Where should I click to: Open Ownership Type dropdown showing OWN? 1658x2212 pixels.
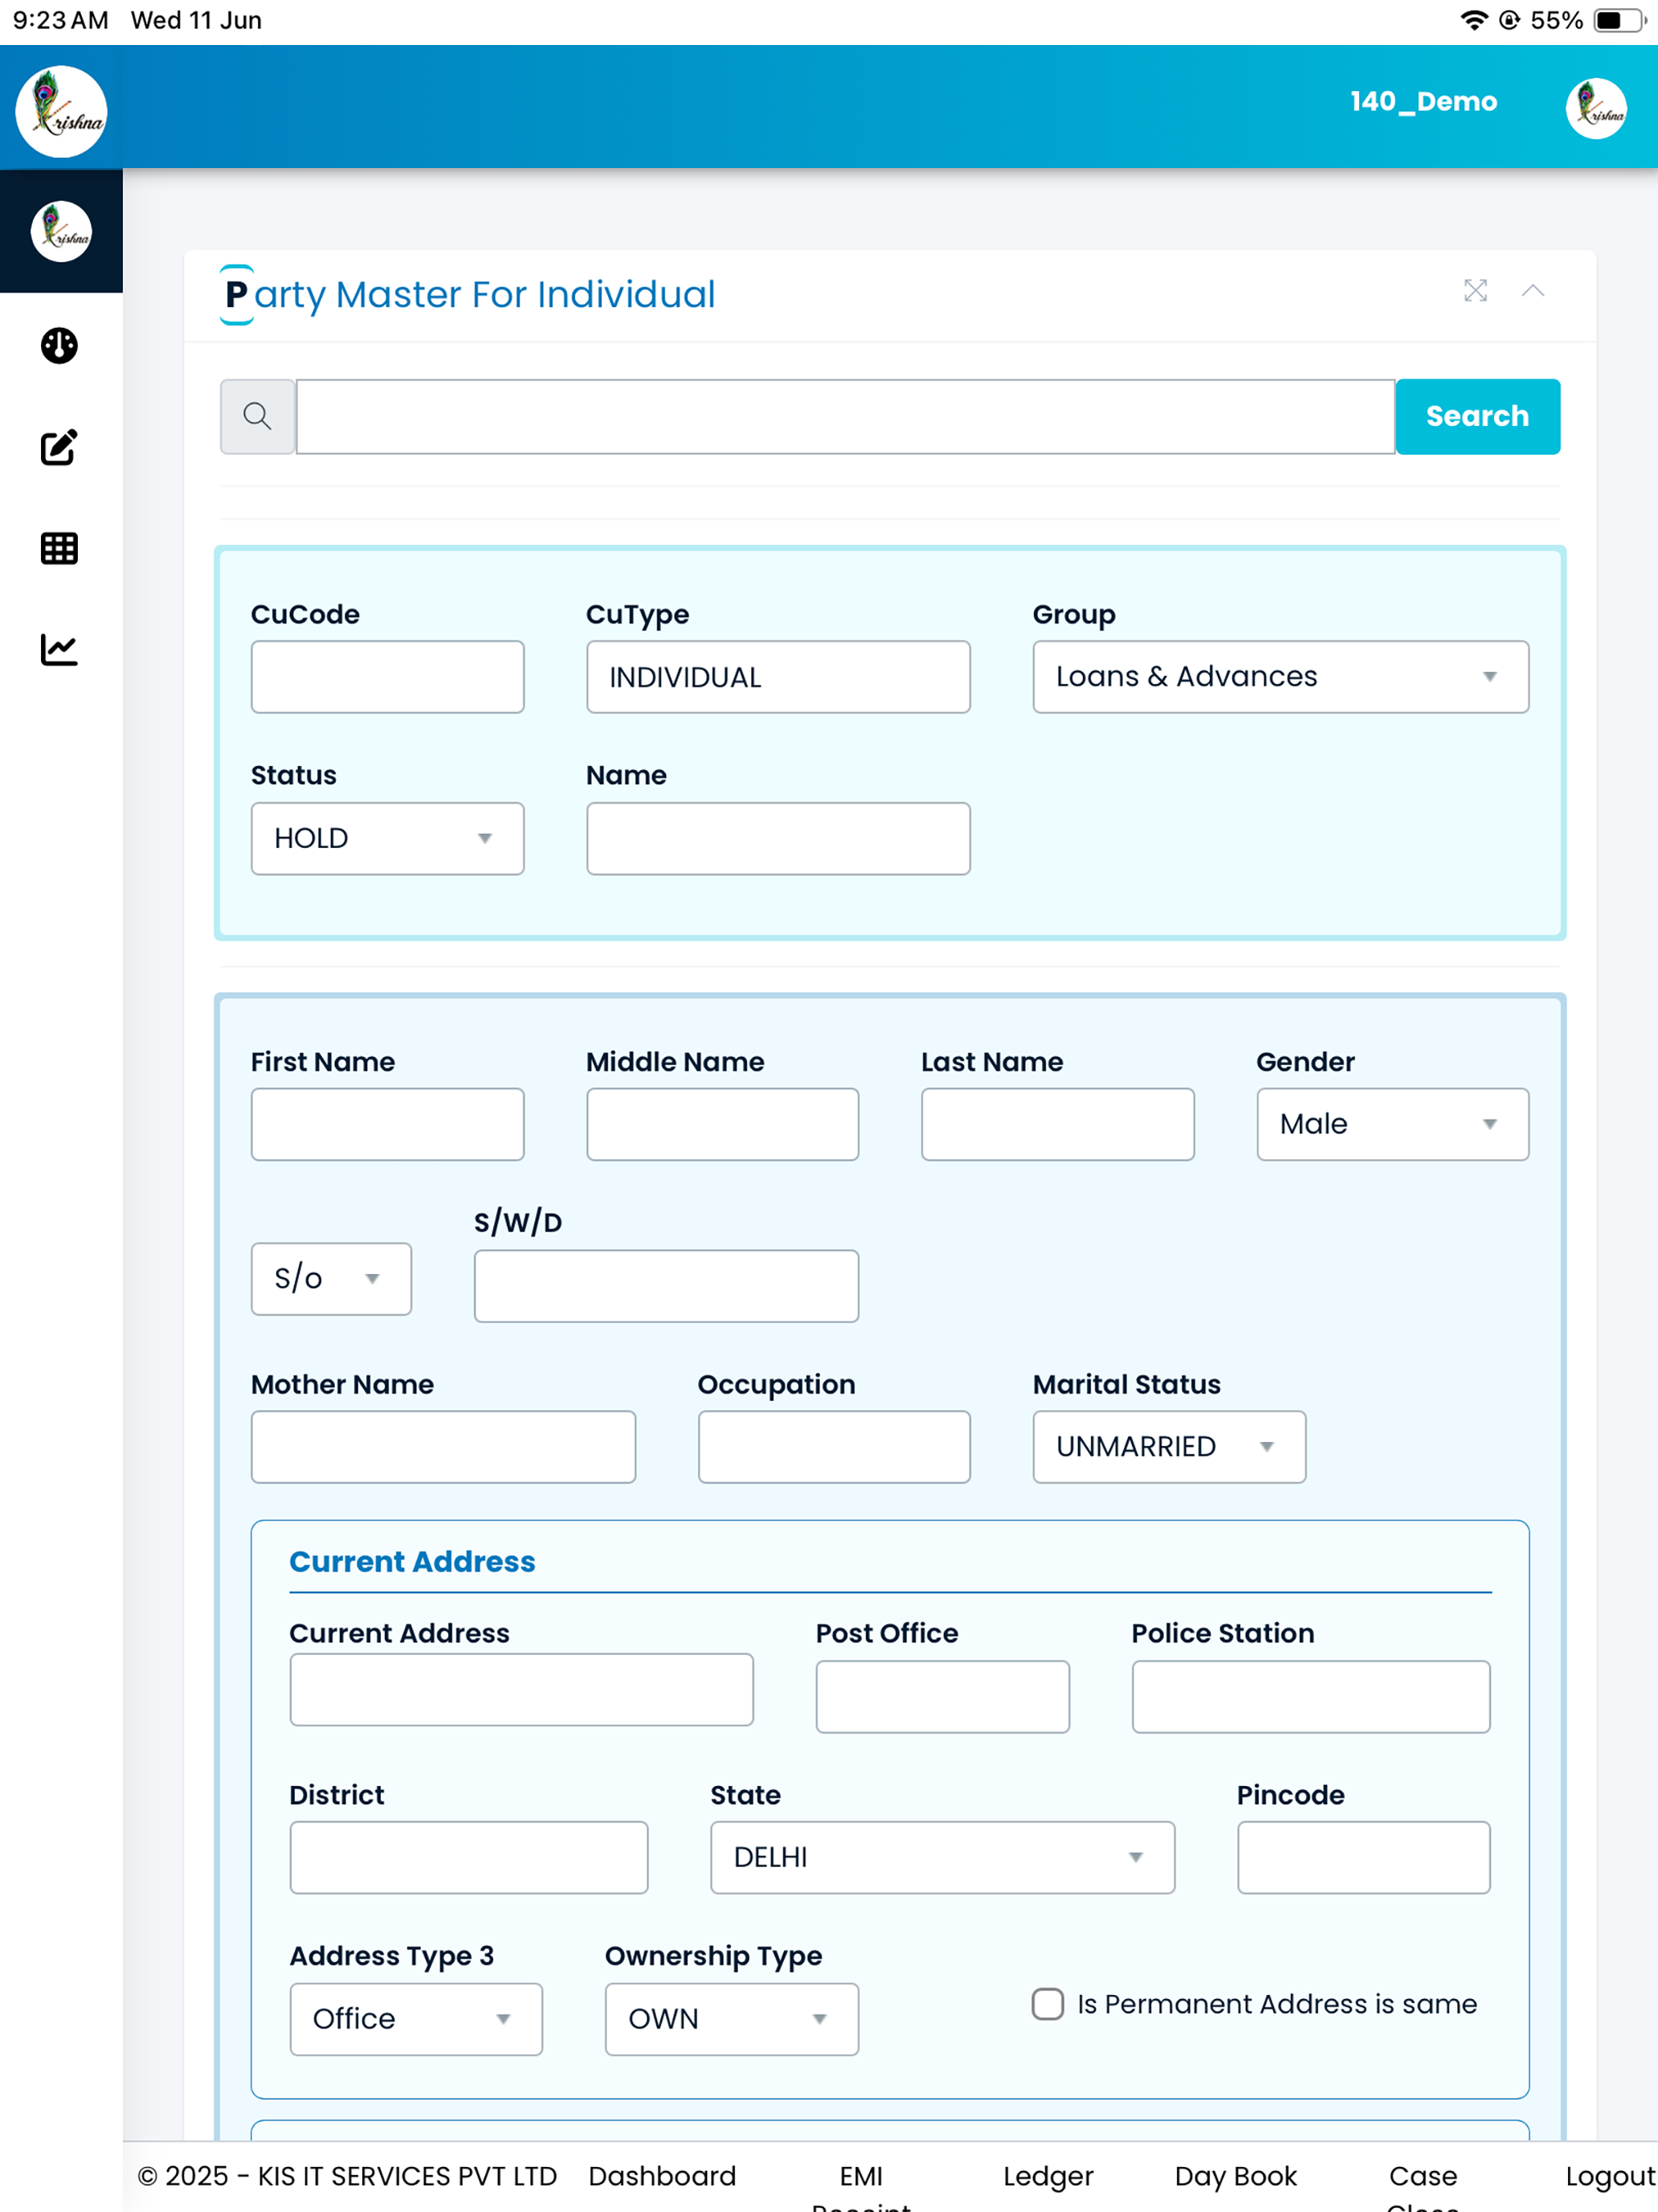click(732, 2019)
